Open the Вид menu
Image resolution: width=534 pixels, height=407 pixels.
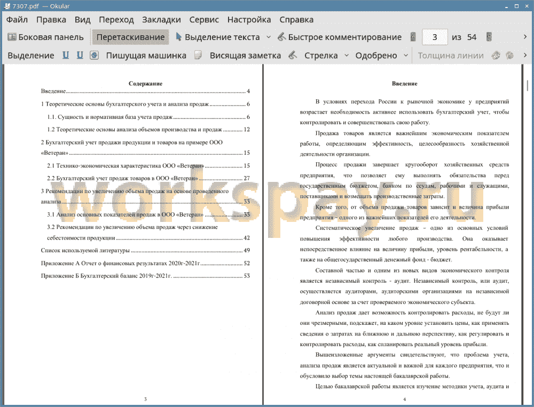(82, 20)
